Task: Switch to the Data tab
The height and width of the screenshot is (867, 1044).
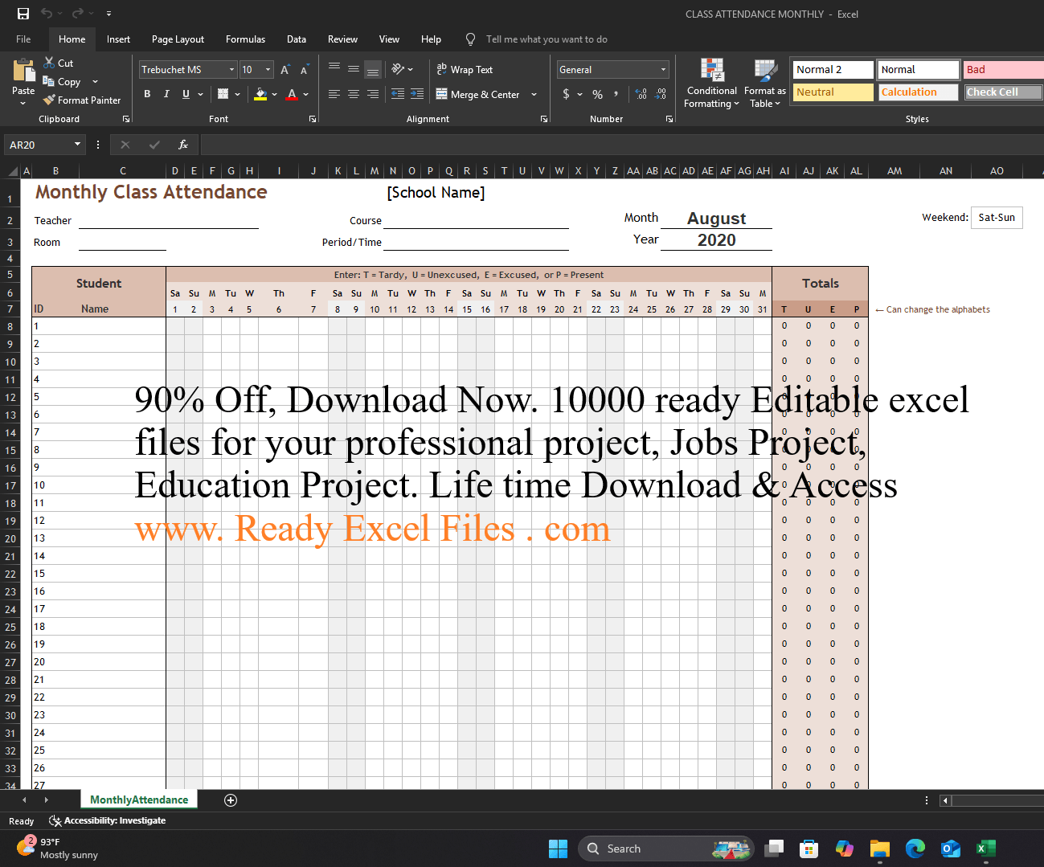Action: coord(297,39)
